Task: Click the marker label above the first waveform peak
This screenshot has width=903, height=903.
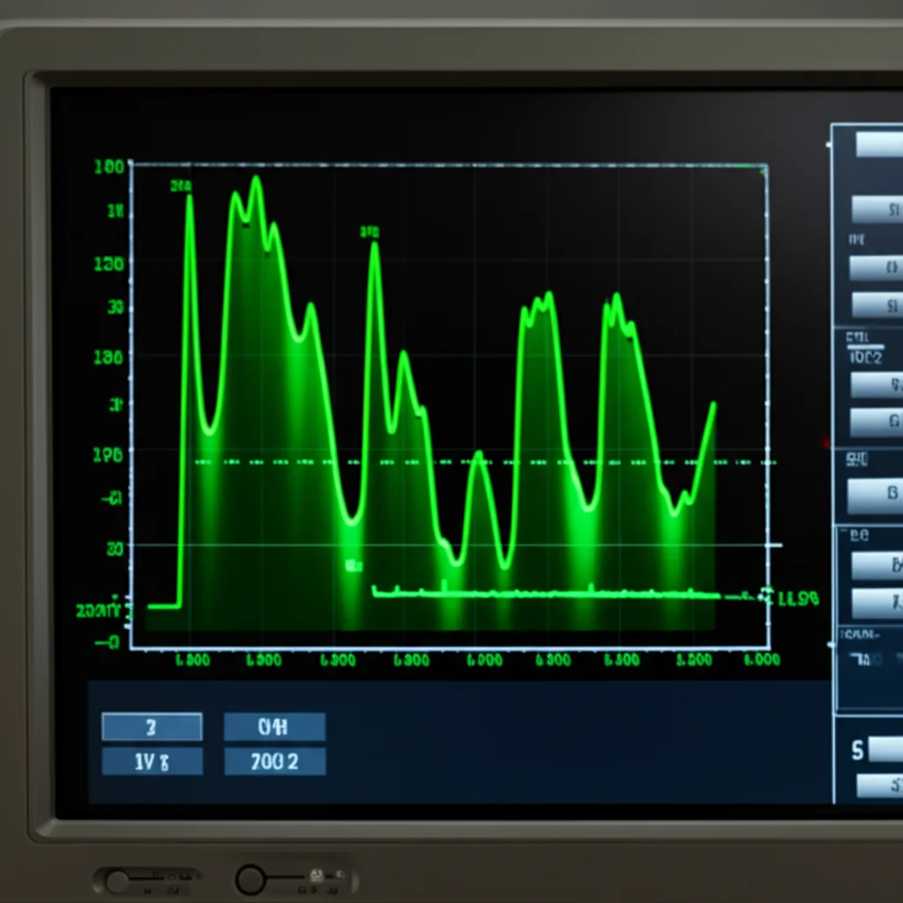Action: click(182, 186)
